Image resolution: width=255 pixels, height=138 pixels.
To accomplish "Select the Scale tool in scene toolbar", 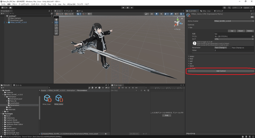I will [56, 28].
